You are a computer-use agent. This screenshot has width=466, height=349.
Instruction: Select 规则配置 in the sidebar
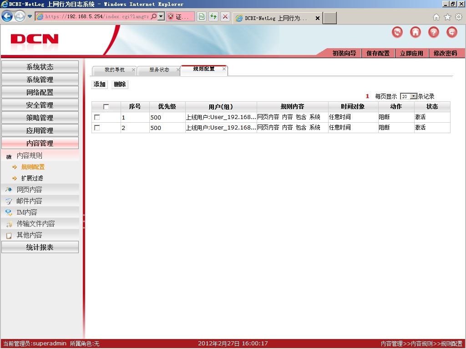(33, 167)
